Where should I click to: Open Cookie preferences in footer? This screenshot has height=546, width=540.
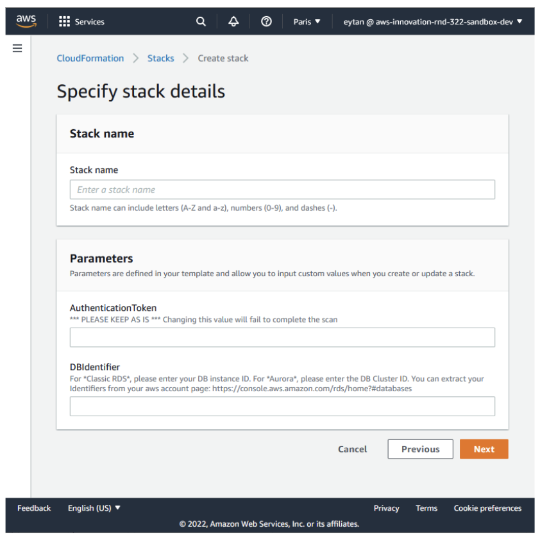click(487, 508)
